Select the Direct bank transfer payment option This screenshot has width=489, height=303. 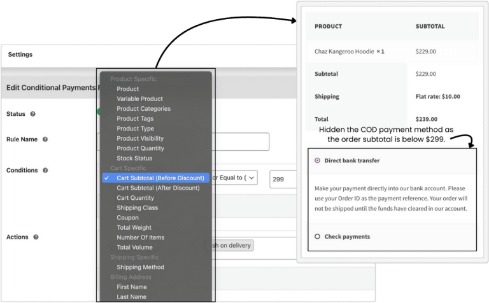pos(317,161)
